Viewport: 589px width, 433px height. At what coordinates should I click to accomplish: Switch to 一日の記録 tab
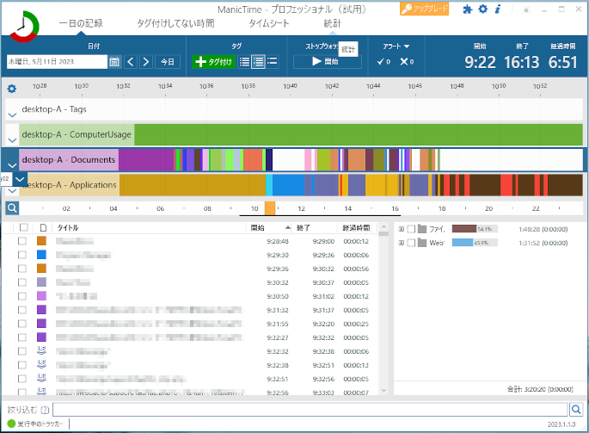coord(81,24)
